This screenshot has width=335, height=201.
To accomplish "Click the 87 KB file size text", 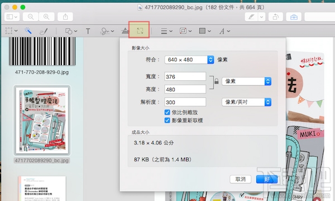I will [x=162, y=159].
